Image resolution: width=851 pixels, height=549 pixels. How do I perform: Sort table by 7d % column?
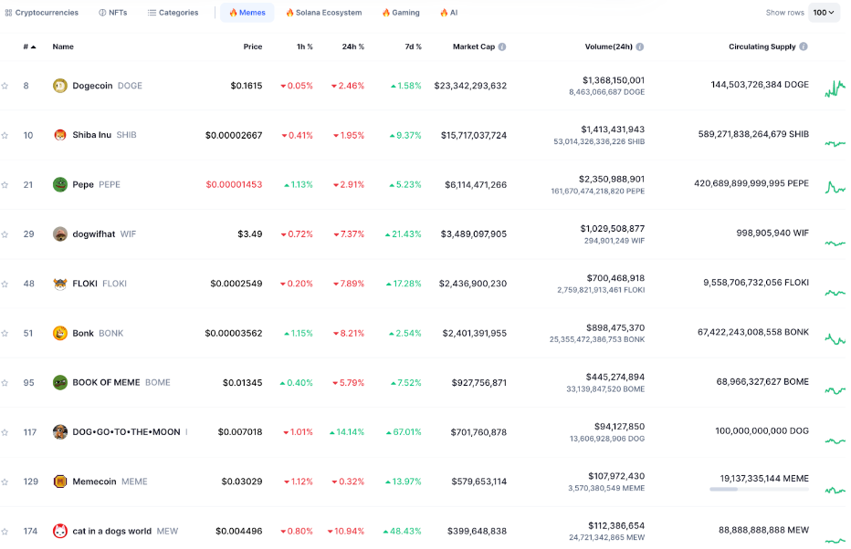pos(413,47)
